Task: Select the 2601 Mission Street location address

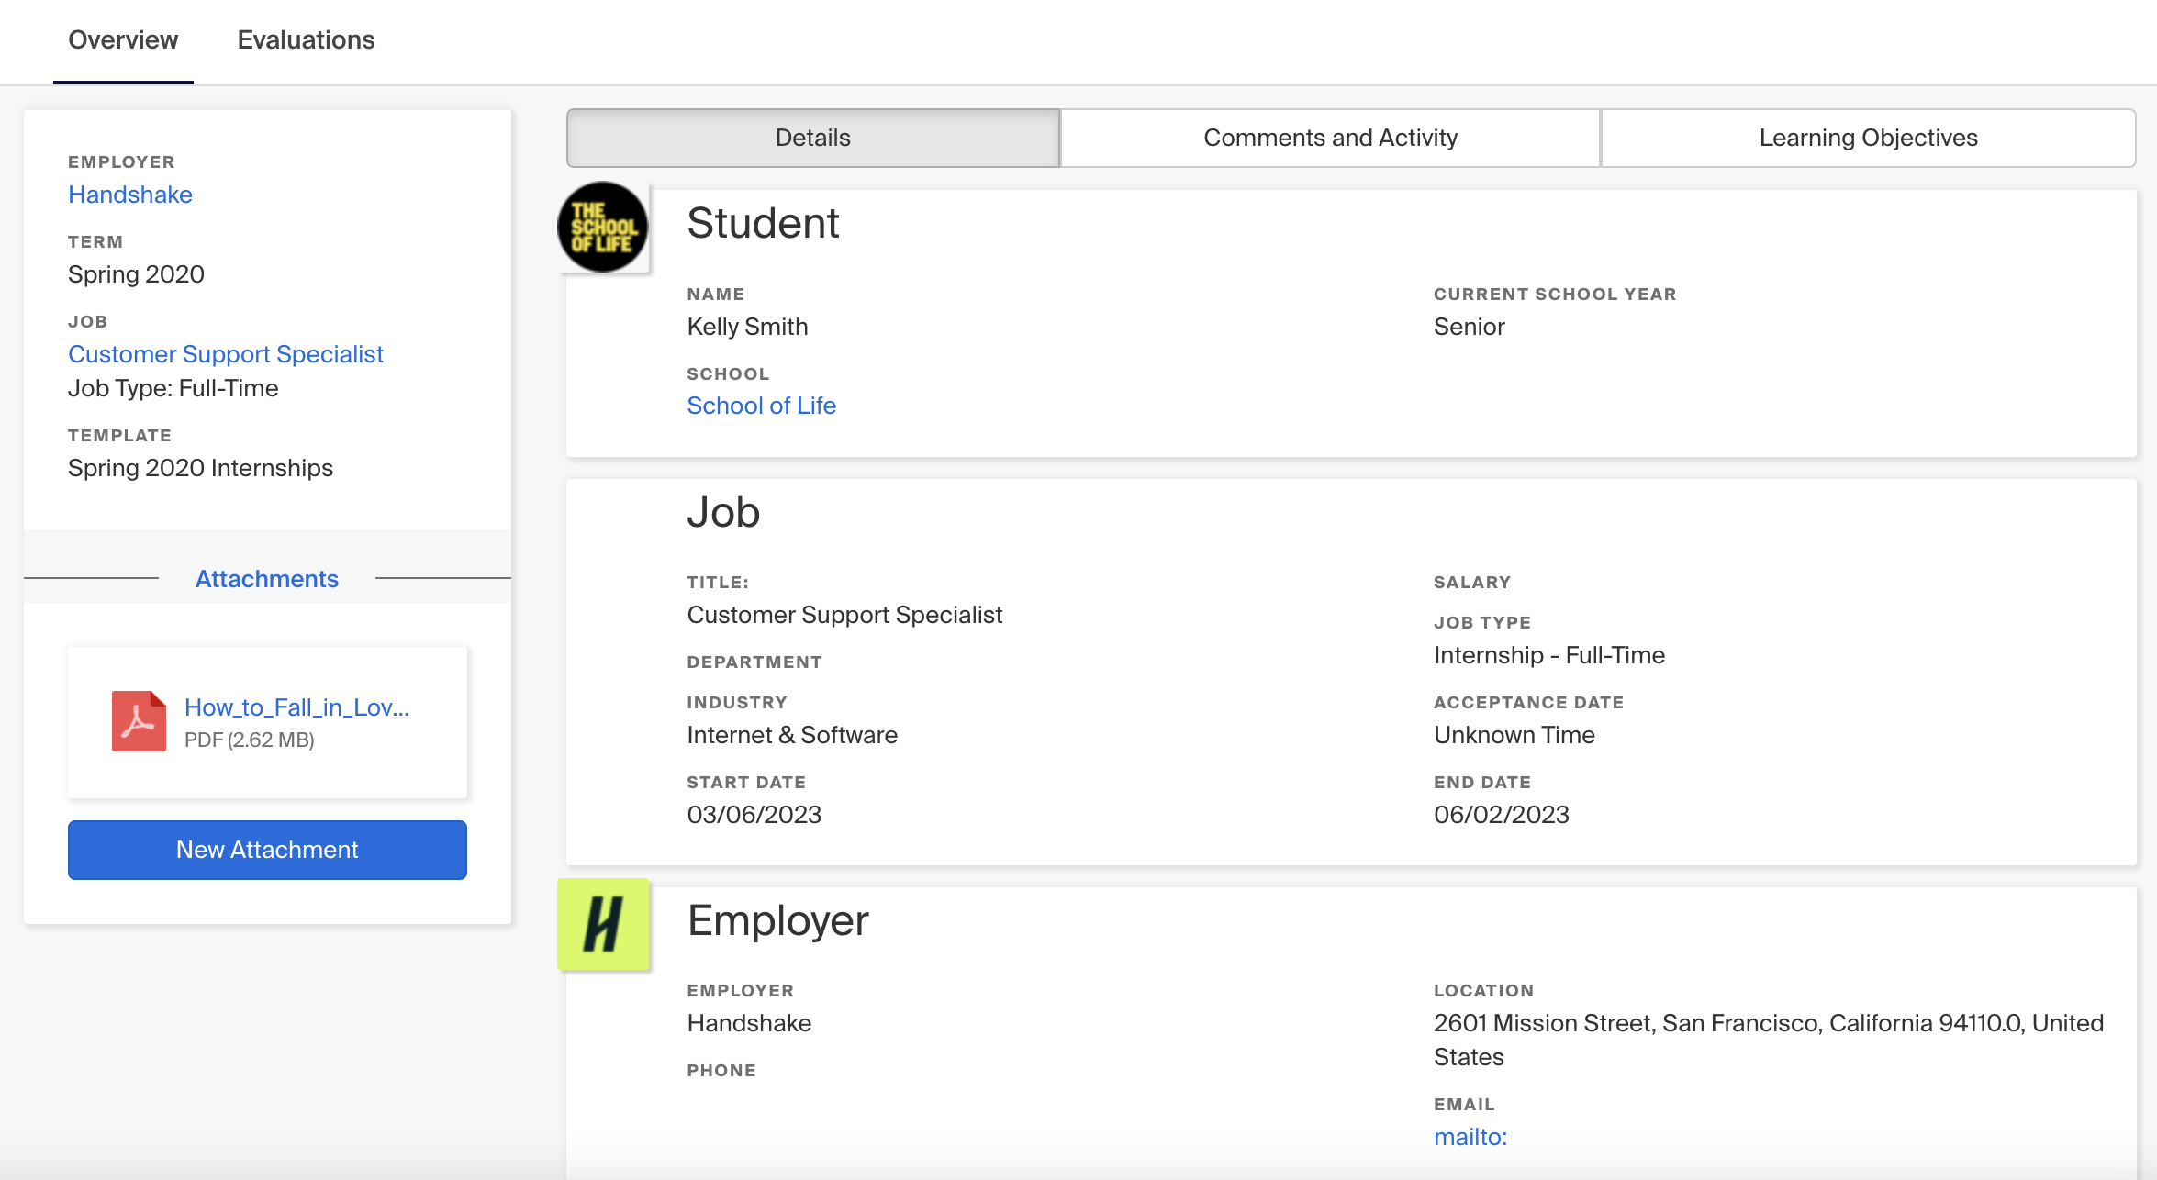Action: (x=1769, y=1040)
